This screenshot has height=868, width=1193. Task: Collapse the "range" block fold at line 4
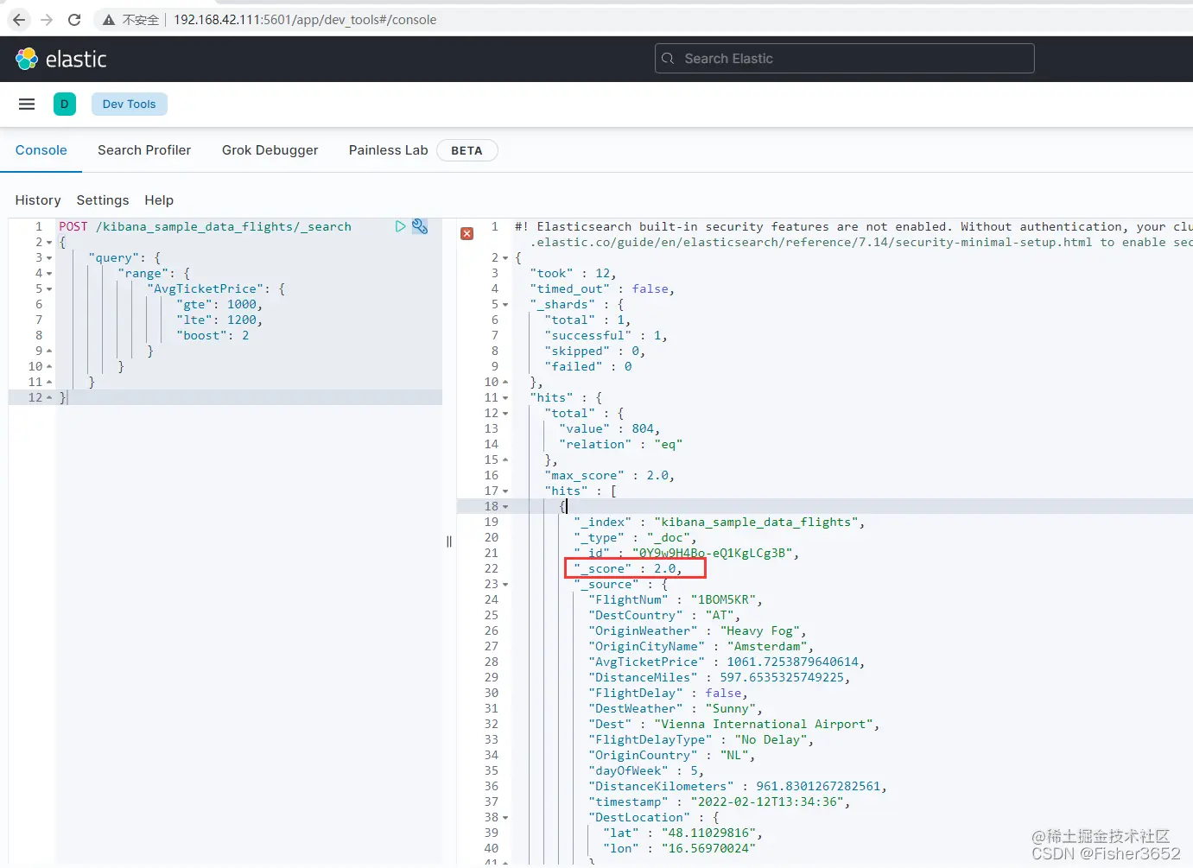click(x=49, y=274)
